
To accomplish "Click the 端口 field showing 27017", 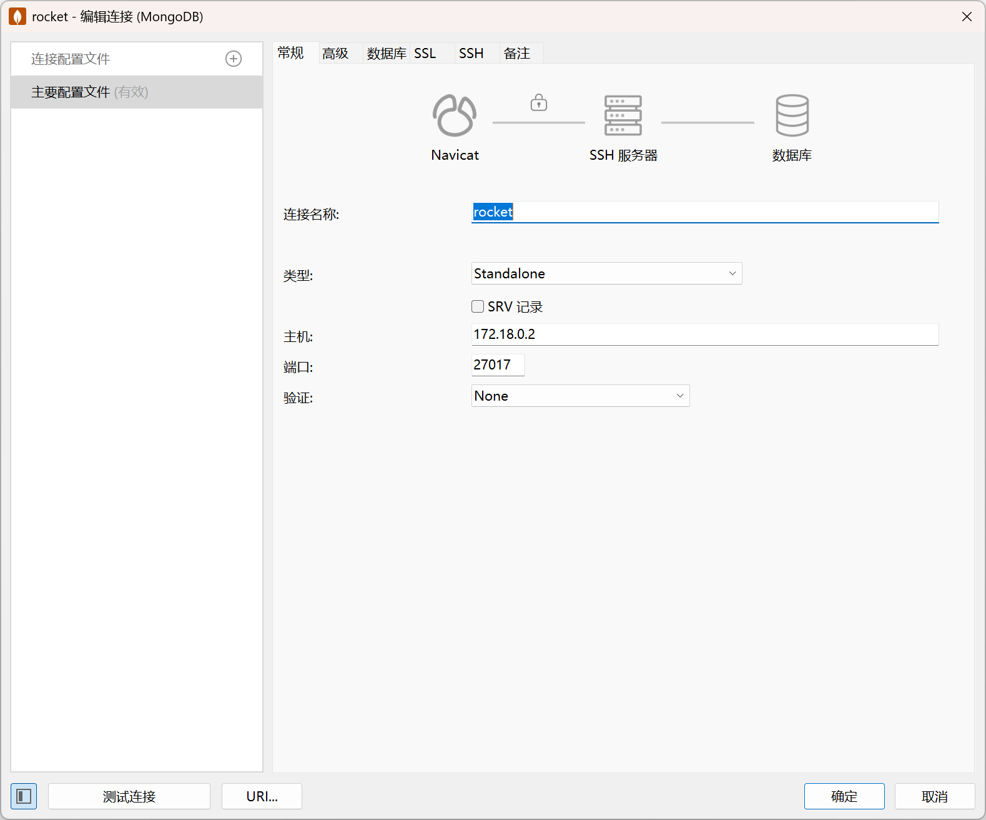I will (498, 365).
